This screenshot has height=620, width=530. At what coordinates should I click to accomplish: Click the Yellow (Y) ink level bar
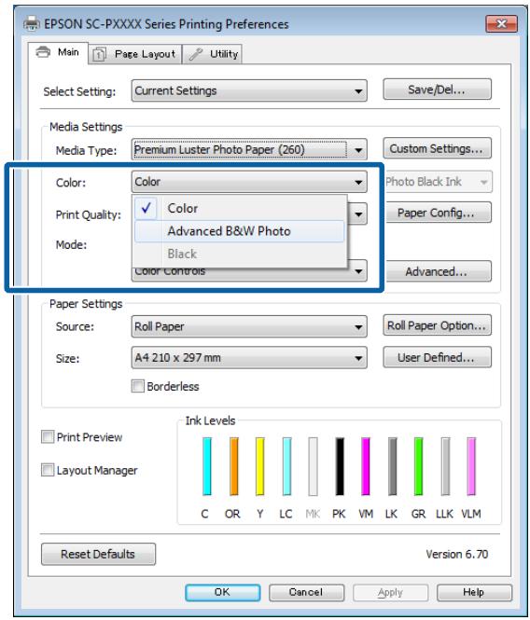(x=259, y=466)
